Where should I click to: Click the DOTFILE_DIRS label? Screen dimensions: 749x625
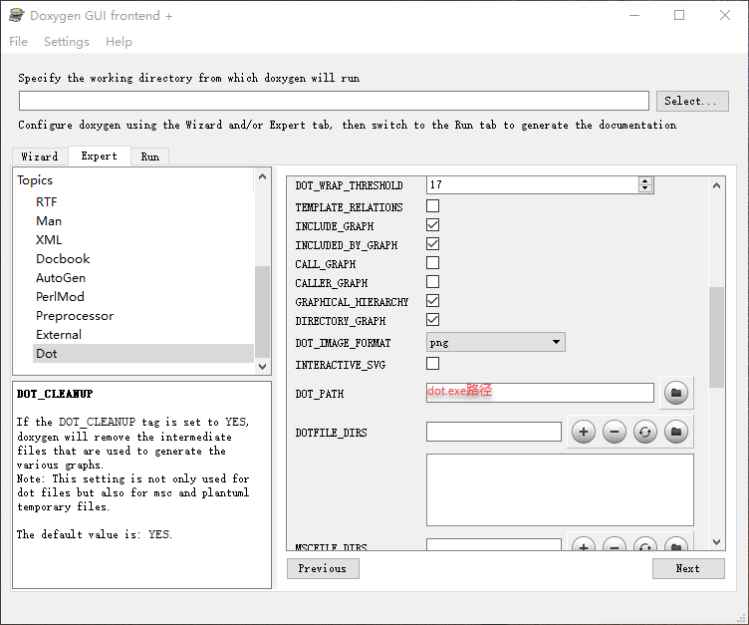[331, 433]
